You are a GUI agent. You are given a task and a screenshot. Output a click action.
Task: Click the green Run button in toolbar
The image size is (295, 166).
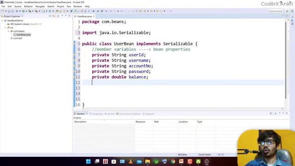(24, 11)
